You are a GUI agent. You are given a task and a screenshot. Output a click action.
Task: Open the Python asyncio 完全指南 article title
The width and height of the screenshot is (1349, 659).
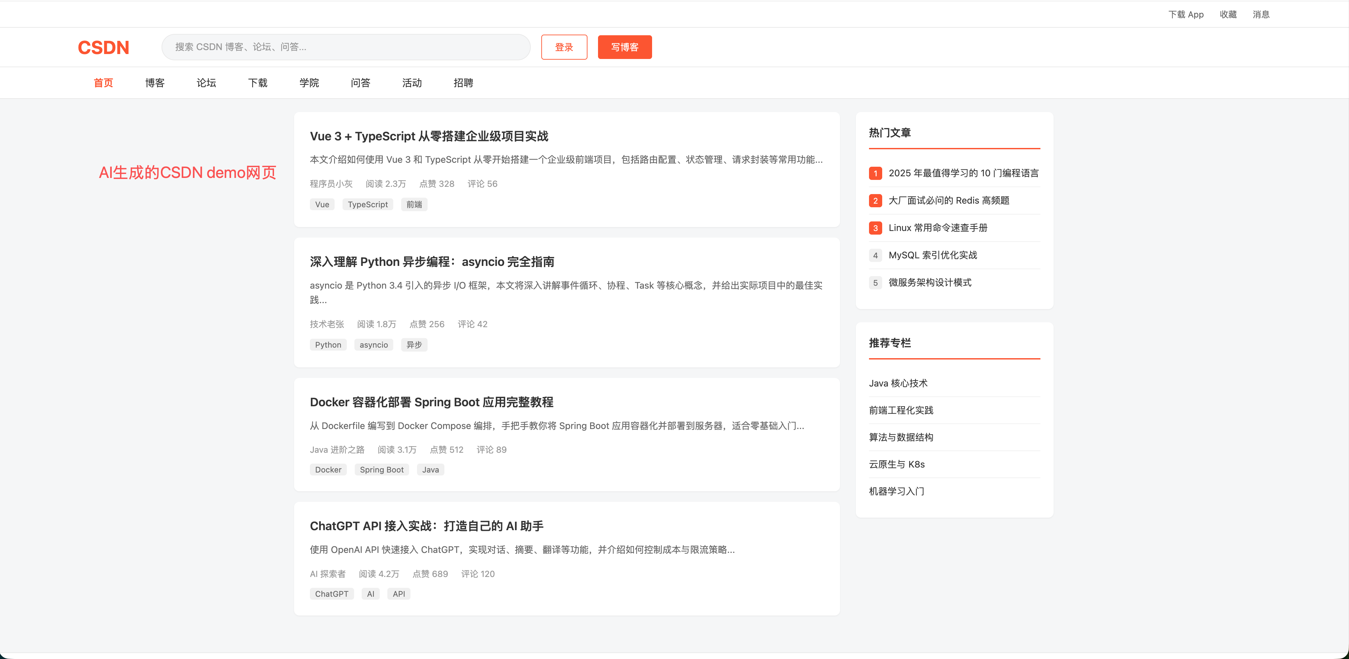click(432, 262)
